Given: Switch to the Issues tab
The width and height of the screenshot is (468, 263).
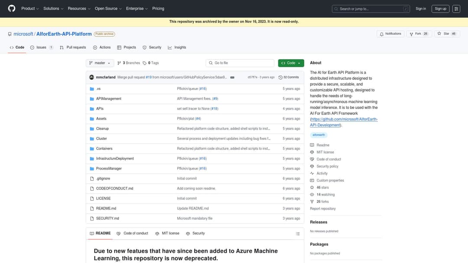Looking at the screenshot, I should [x=42, y=48].
